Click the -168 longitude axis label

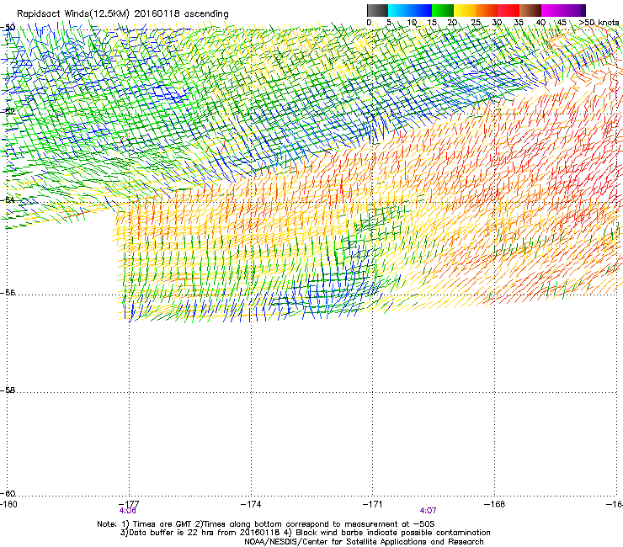[x=495, y=504]
